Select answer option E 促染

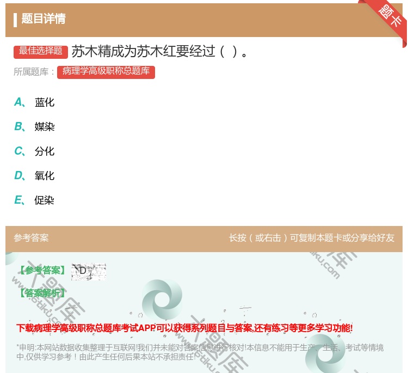click(x=34, y=200)
